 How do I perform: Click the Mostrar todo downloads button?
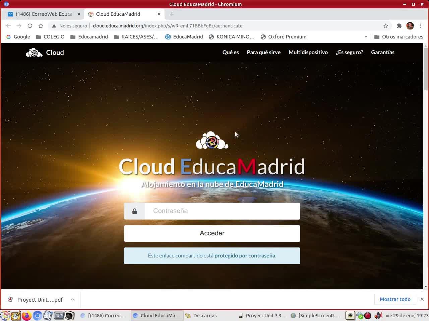pos(395,299)
